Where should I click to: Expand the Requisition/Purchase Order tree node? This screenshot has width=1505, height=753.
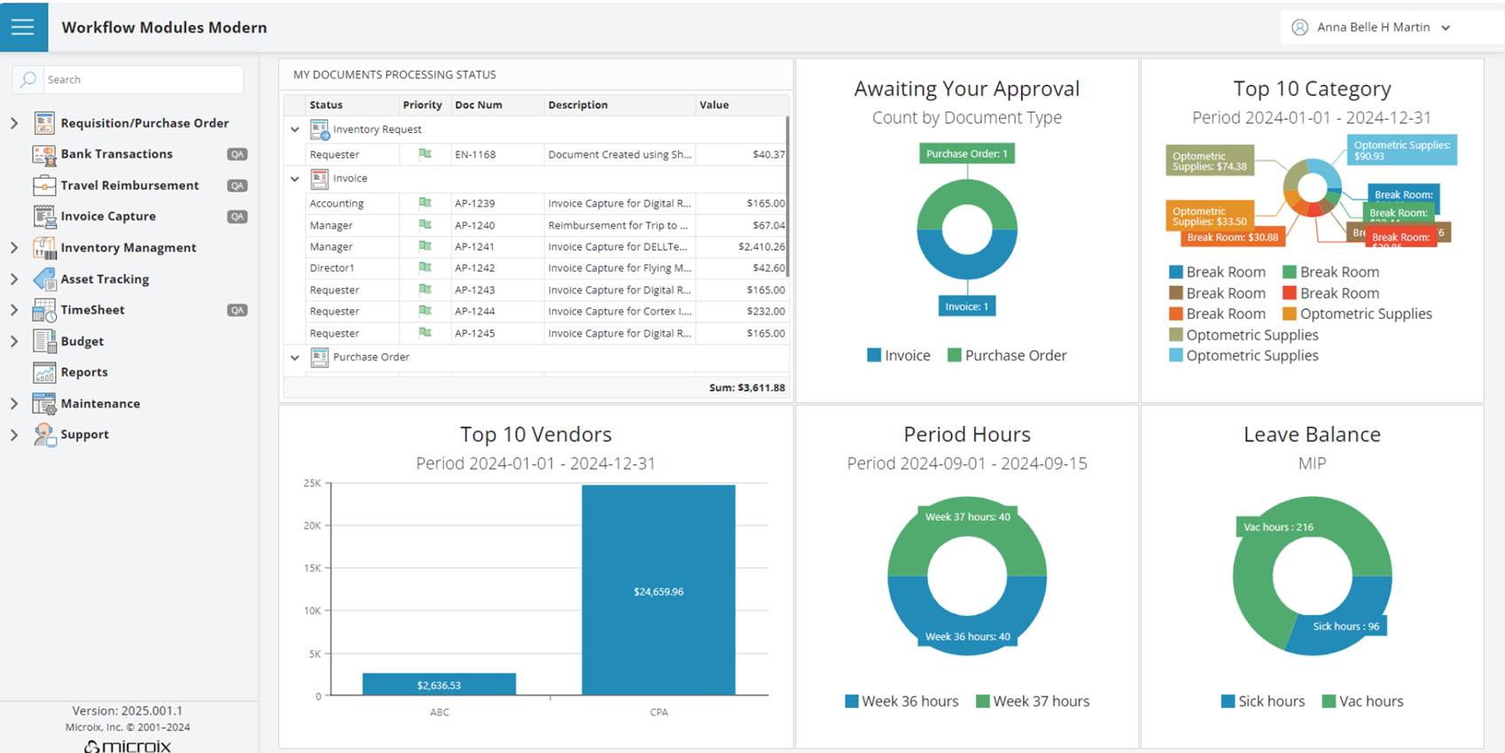(14, 123)
